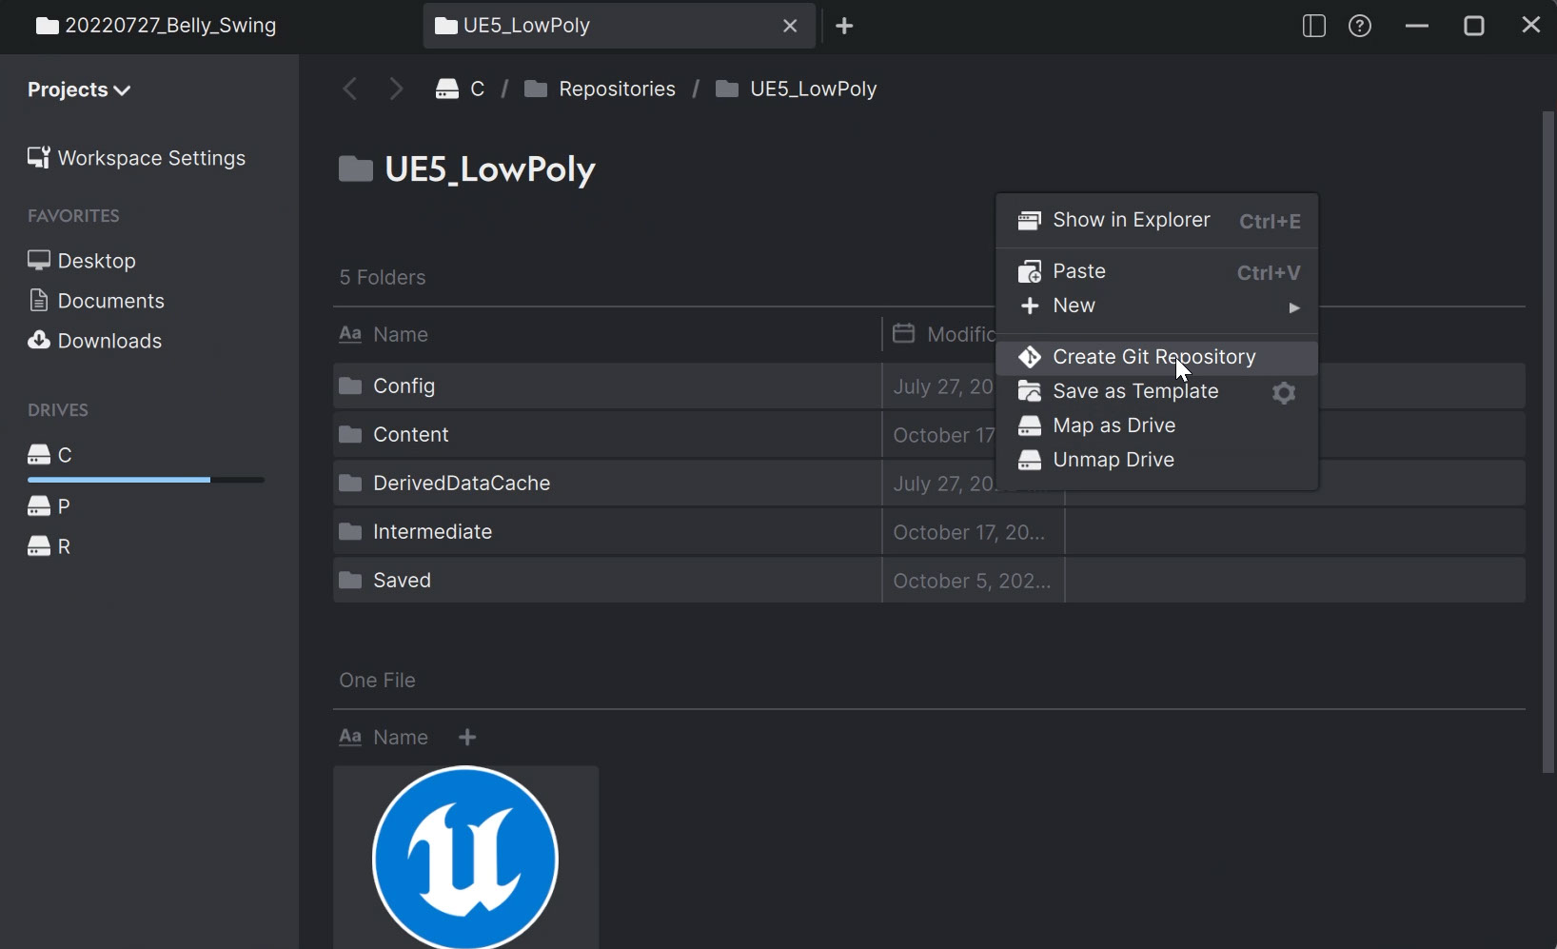Navigate to Repositories in breadcrumb
1557x949 pixels.
(x=600, y=89)
